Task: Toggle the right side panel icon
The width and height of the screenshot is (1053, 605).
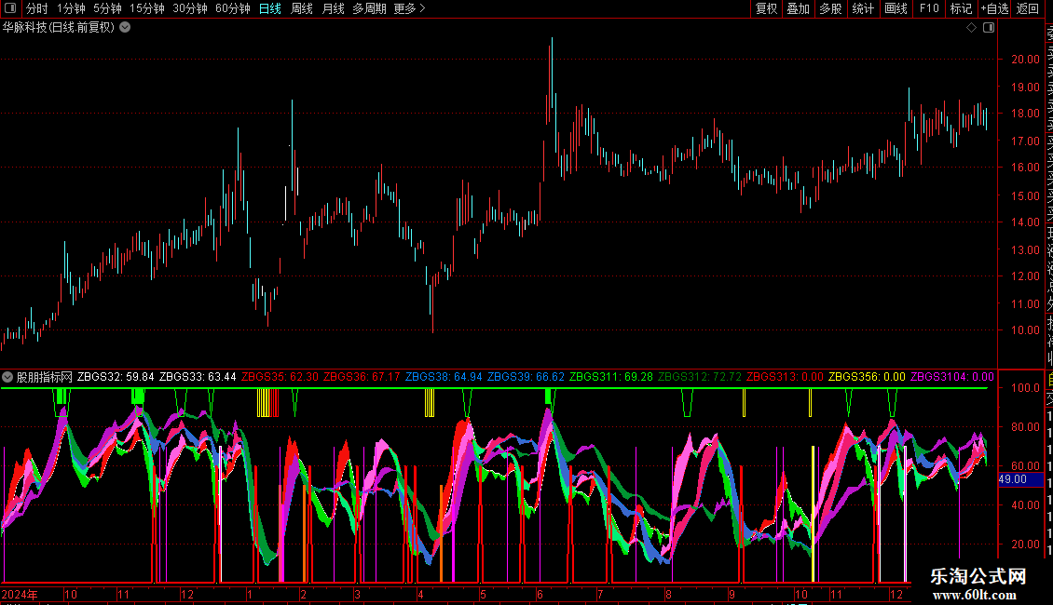Action: [989, 28]
